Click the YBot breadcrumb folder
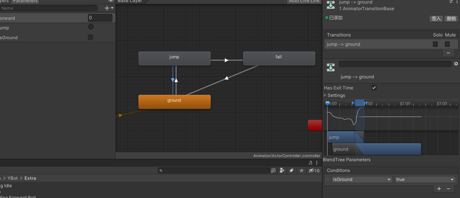Screen dimensions: 460x198 tap(13, 178)
